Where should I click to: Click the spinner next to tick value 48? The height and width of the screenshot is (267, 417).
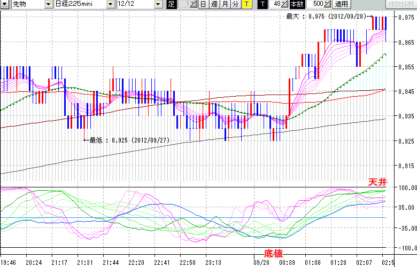pyautogui.click(x=285, y=4)
